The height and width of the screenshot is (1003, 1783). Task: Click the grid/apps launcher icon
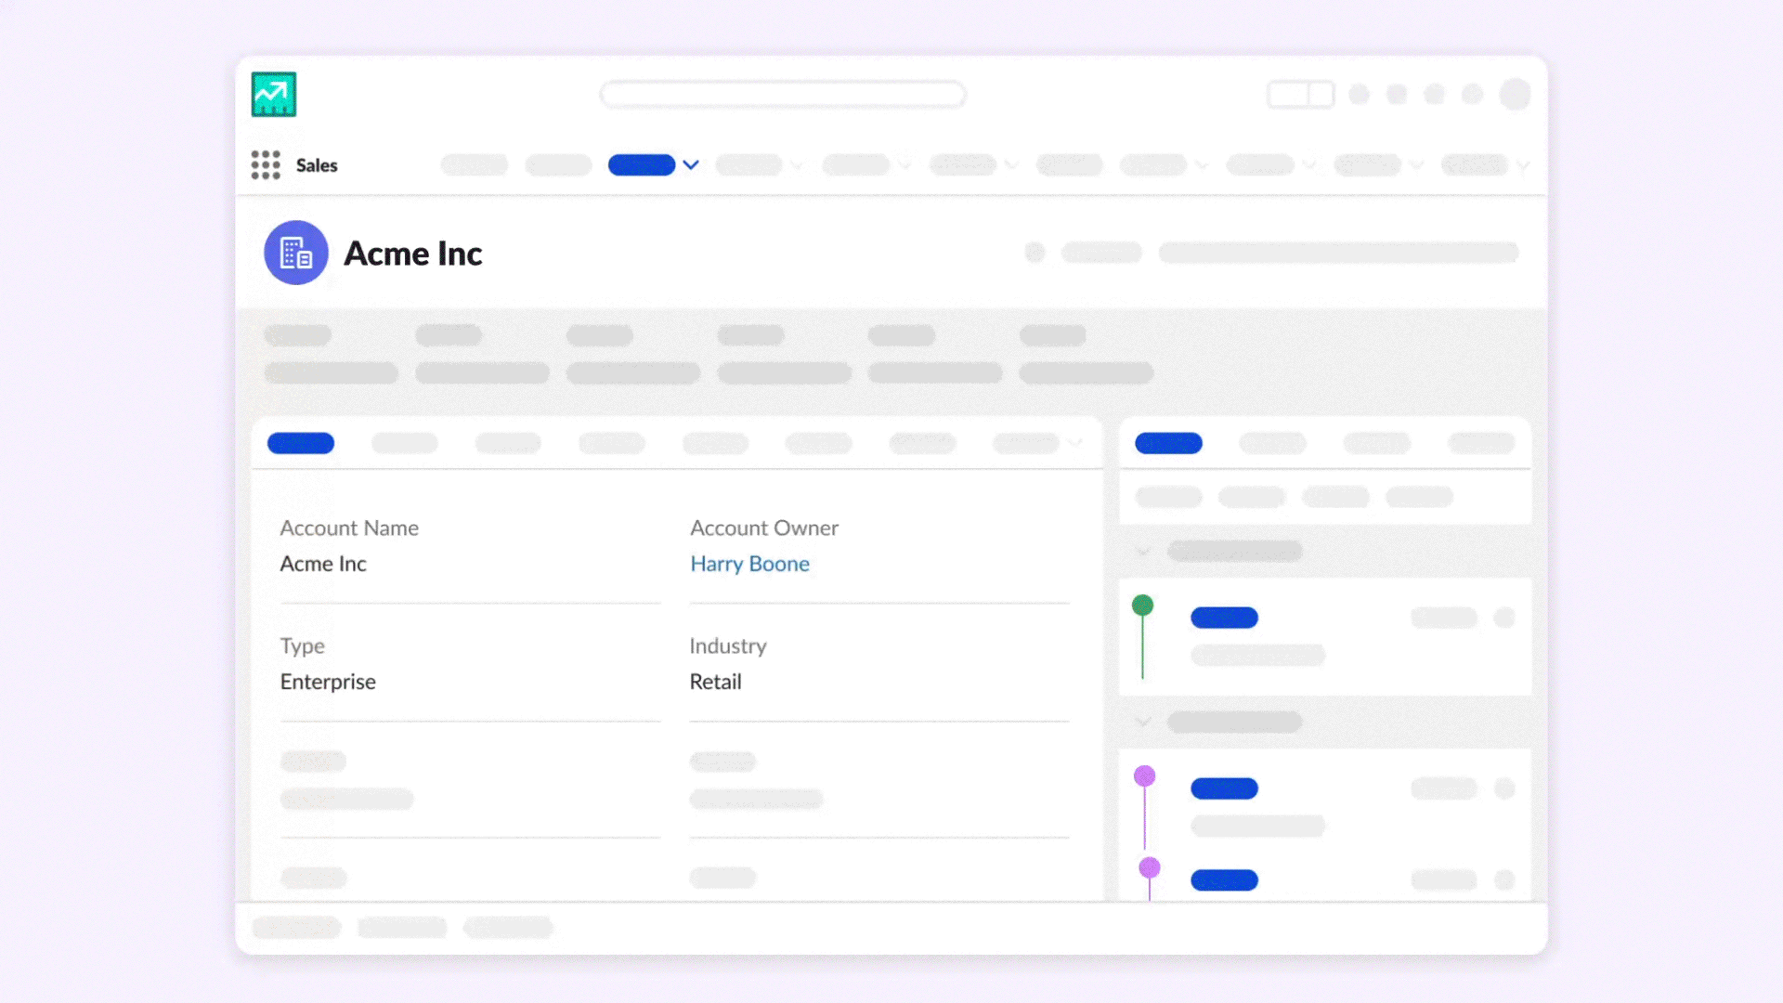(x=265, y=163)
